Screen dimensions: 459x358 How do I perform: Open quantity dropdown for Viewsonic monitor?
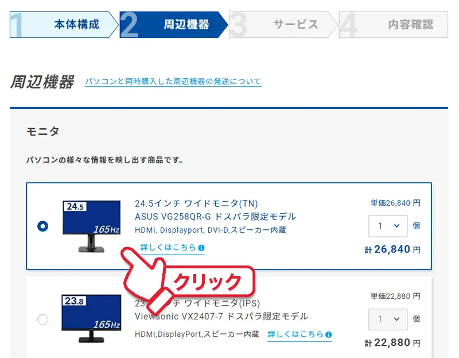pyautogui.click(x=388, y=319)
